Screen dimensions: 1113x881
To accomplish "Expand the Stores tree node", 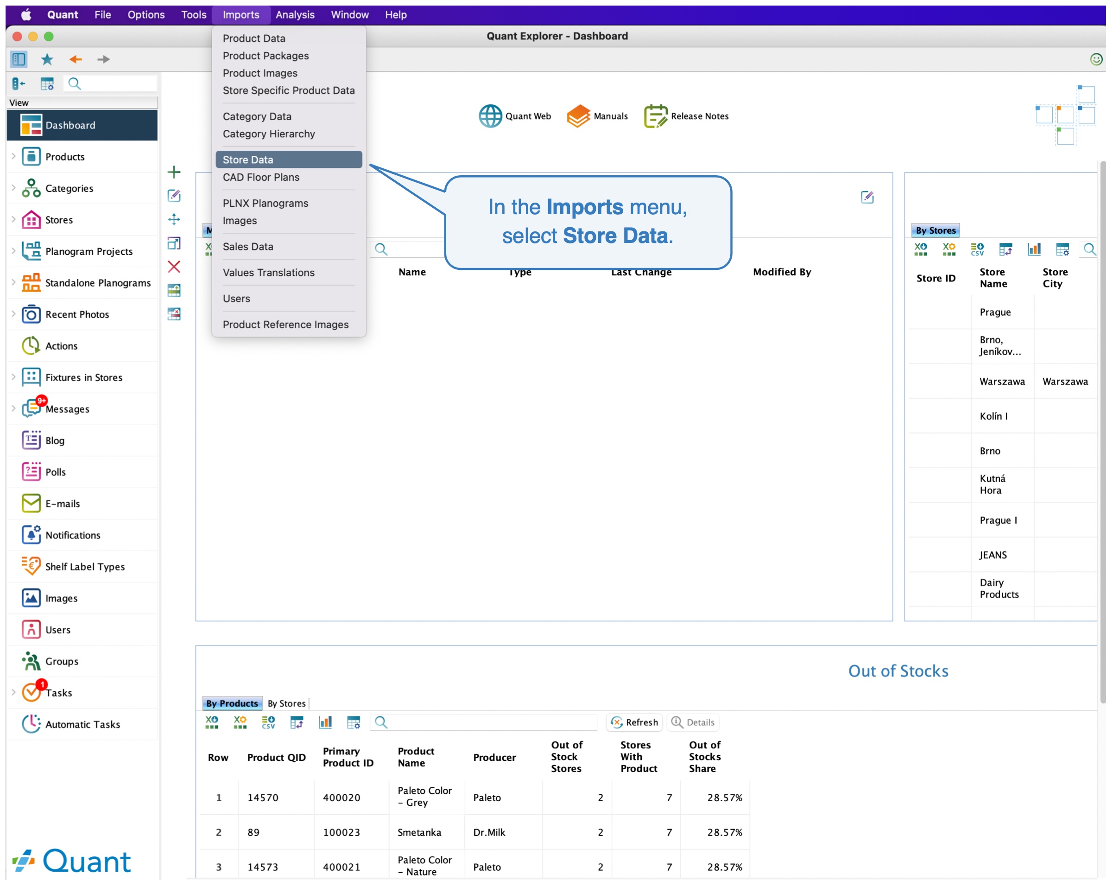I will 13,219.
